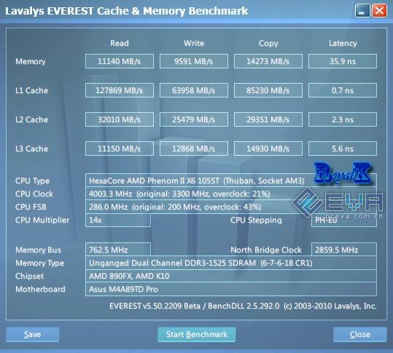Select the L3 Cache Copy value box
This screenshot has width=393, height=353.
pos(268,148)
